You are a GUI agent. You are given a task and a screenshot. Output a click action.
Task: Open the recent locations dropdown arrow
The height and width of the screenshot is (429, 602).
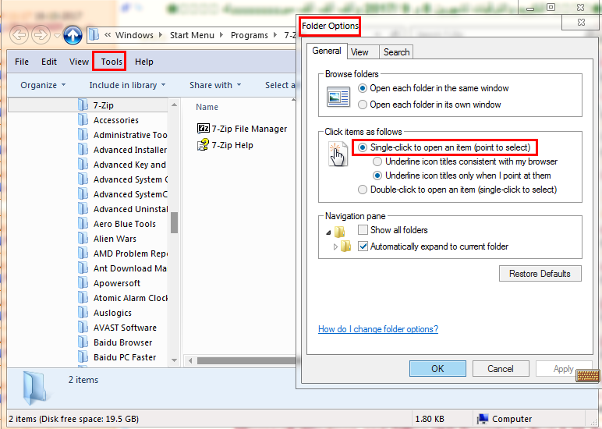pos(57,36)
